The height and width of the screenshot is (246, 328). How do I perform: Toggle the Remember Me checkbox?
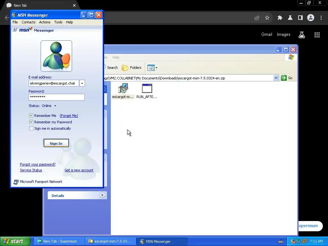(x=31, y=115)
